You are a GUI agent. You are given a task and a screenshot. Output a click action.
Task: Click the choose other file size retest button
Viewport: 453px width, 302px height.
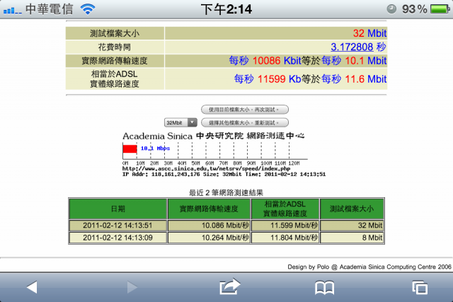tap(245, 122)
